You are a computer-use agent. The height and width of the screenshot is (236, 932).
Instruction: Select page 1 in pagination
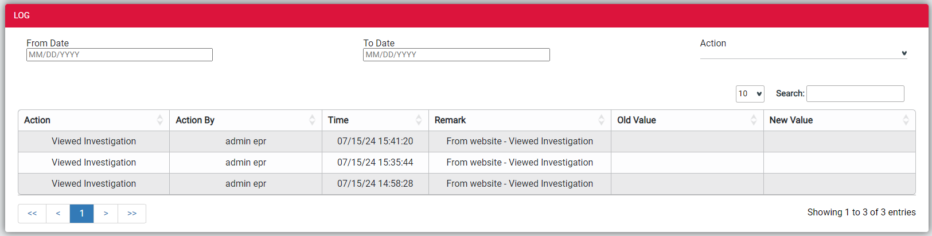coord(81,214)
